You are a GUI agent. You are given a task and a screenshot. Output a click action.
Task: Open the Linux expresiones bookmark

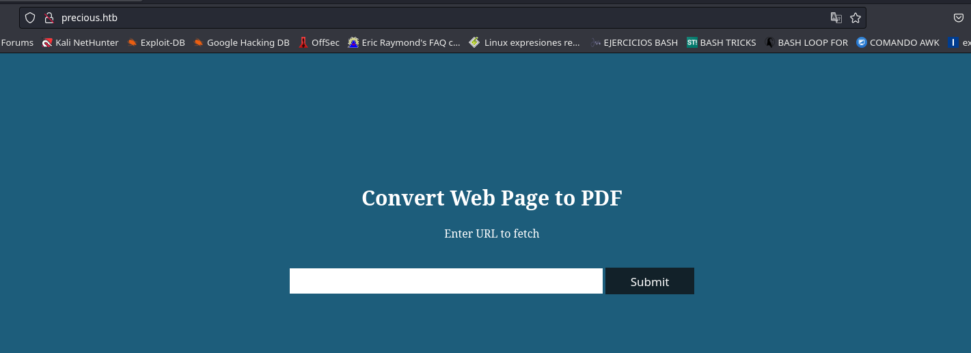pyautogui.click(x=525, y=42)
